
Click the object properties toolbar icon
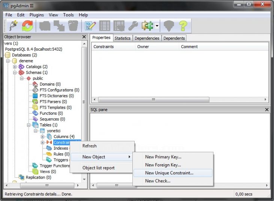(x=45, y=26)
